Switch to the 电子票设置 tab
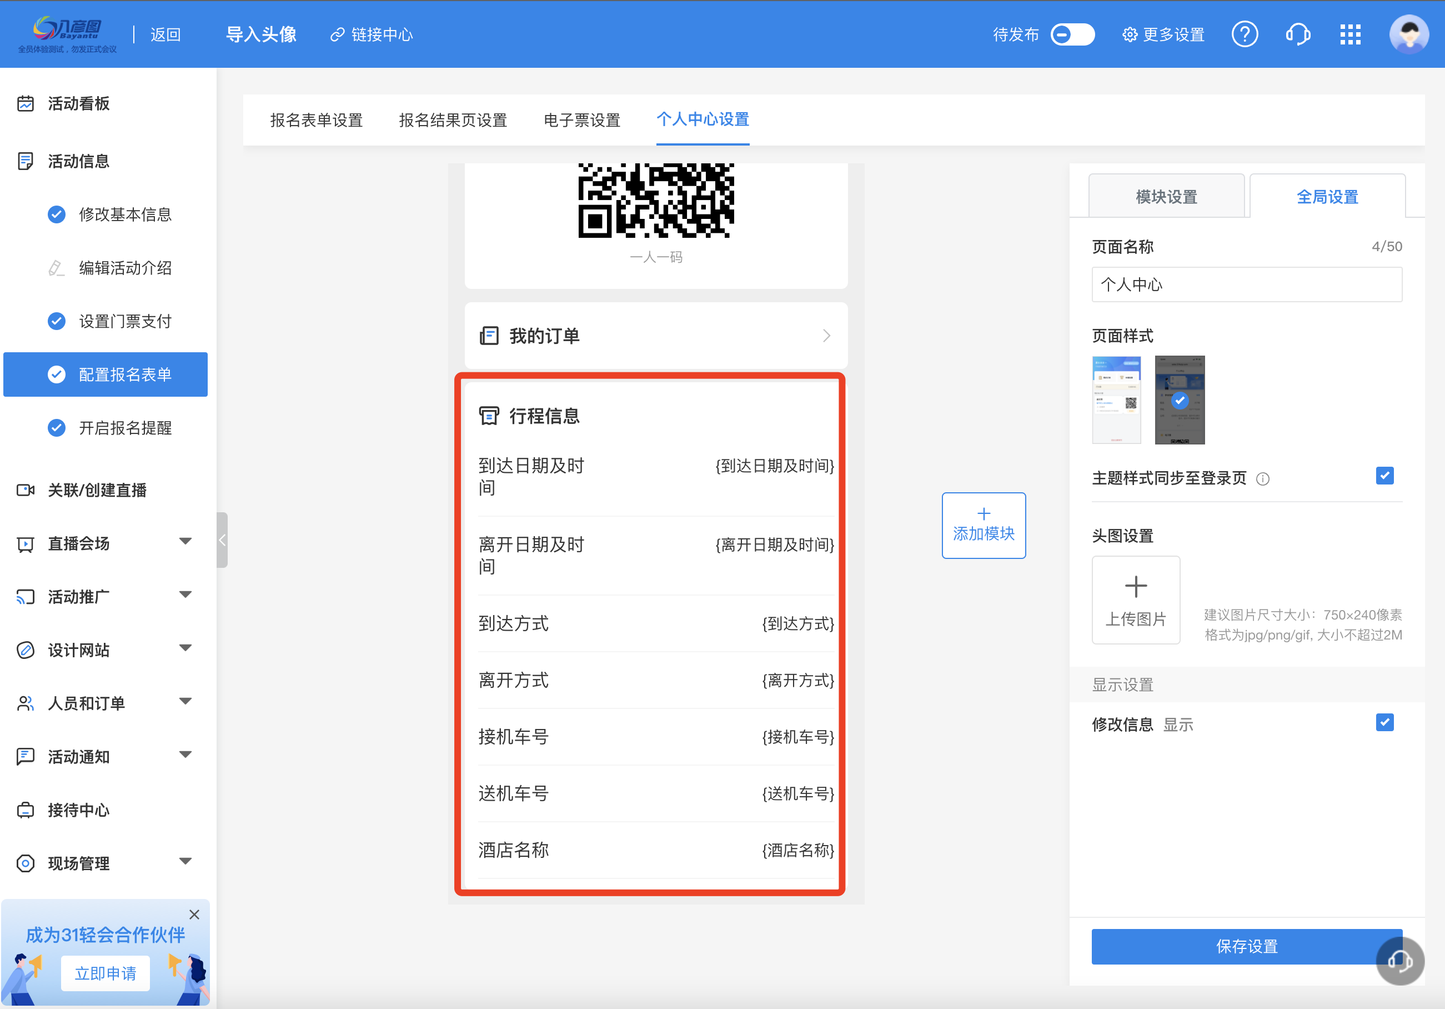Screen dimensions: 1445x1009 coord(581,119)
